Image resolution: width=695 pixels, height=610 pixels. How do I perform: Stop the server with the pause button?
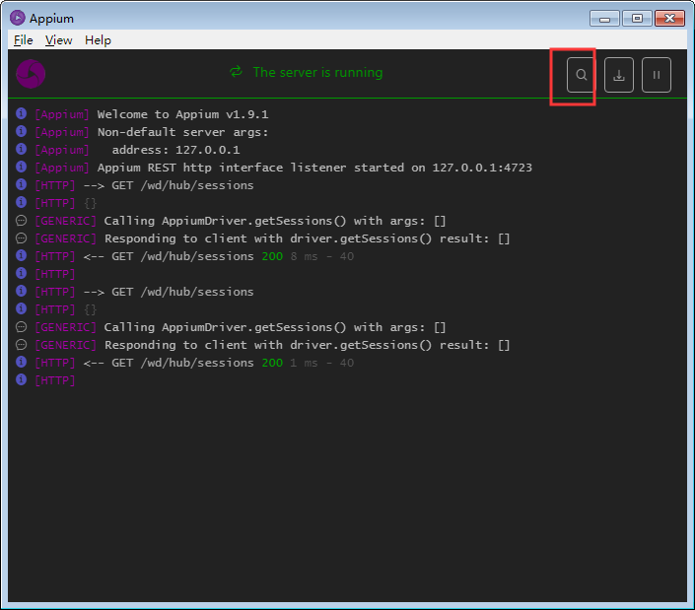click(656, 75)
